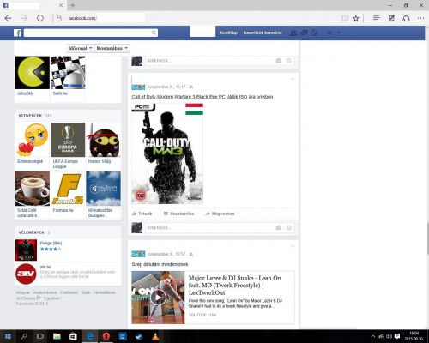The width and height of the screenshot is (429, 343).
Task: Open Edge more actions ellipsis menu
Action: tap(420, 18)
